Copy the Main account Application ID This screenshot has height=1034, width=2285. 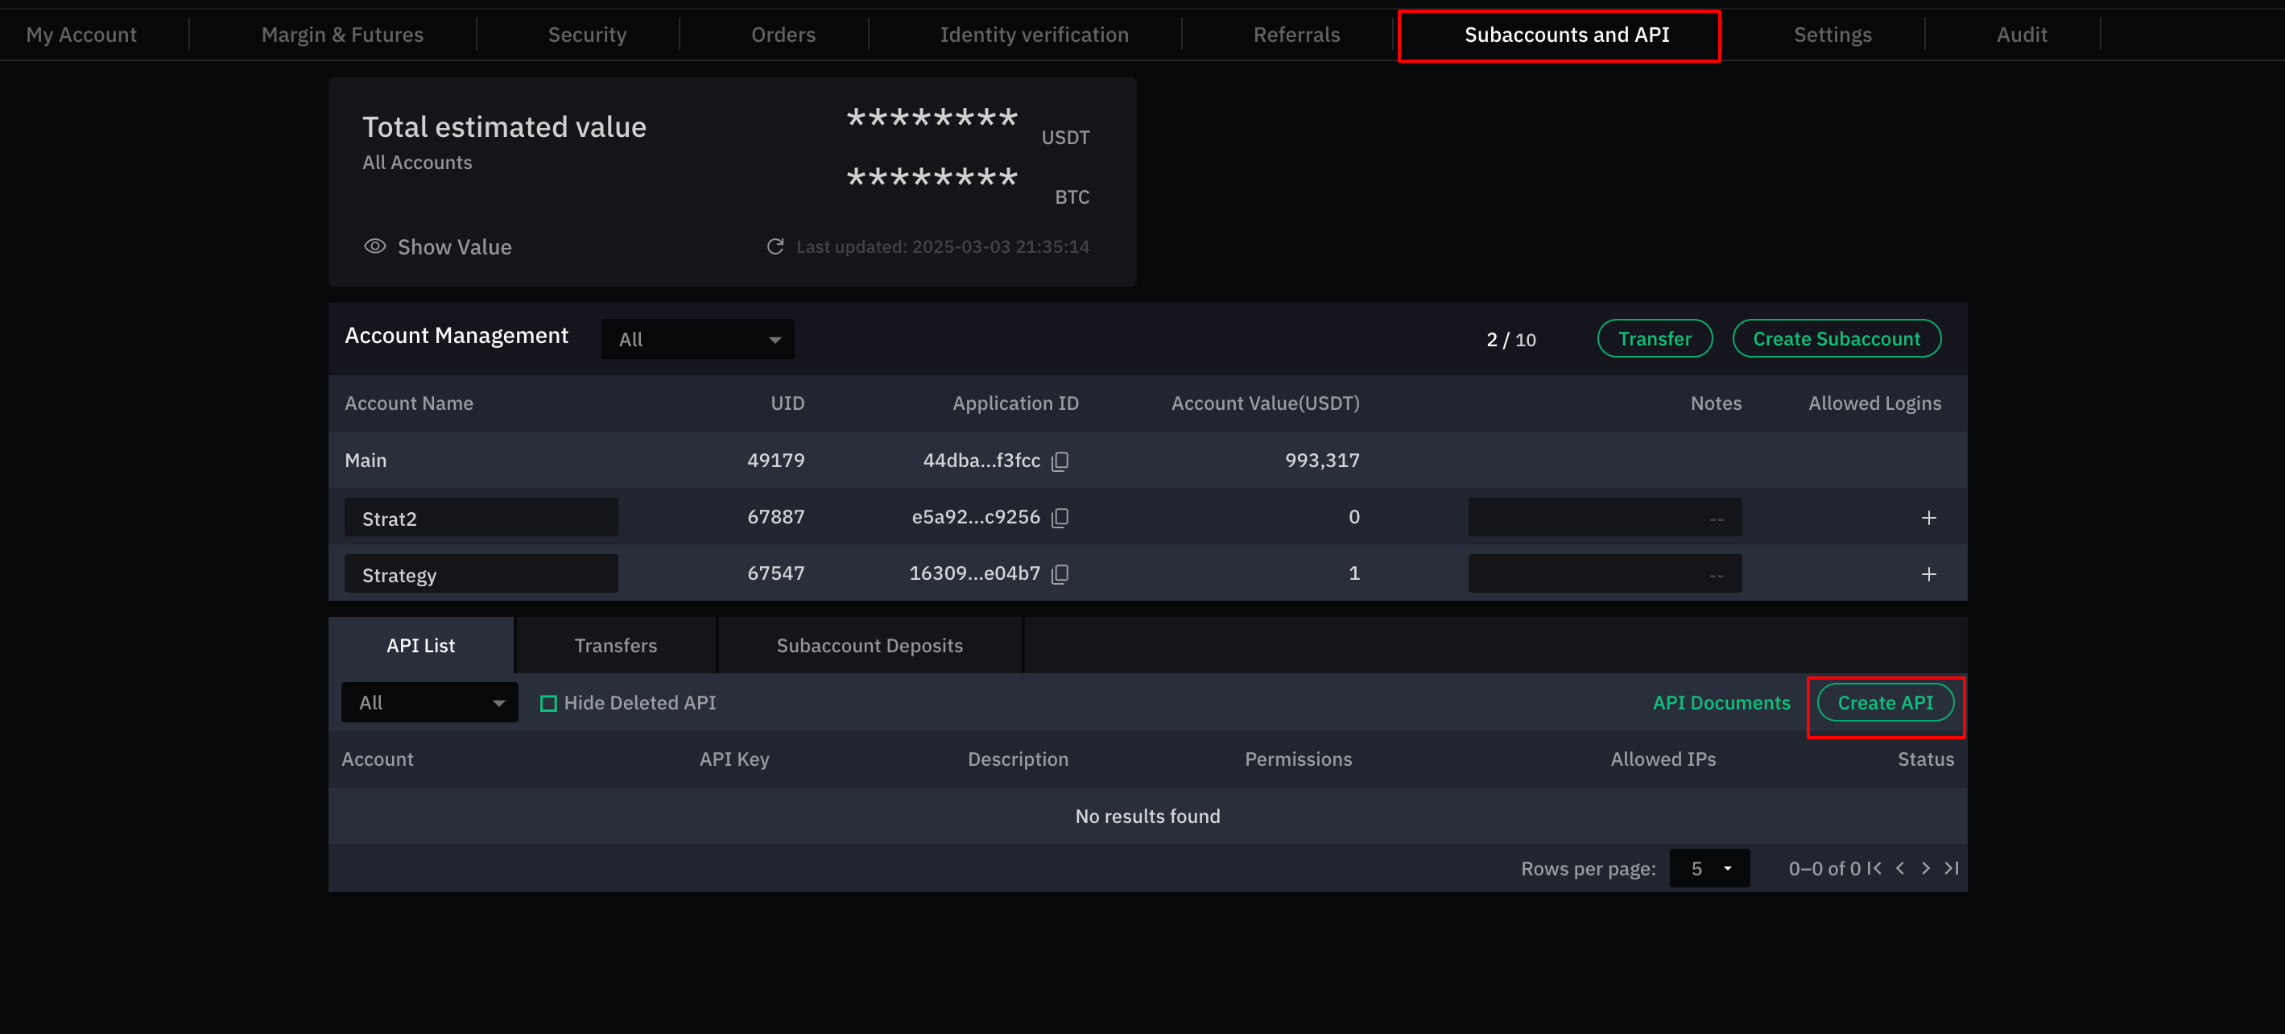click(x=1060, y=461)
